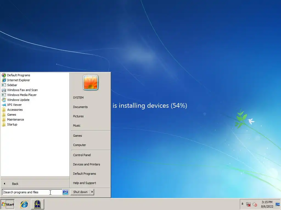Viewport: 281px width, 210px height.
Task: Open Windows Update icon
Action: tap(4, 100)
